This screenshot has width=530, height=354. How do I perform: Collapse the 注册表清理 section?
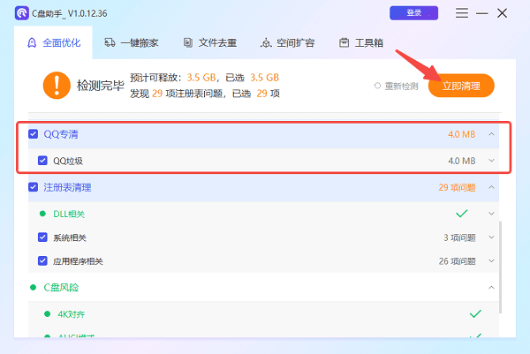point(491,187)
